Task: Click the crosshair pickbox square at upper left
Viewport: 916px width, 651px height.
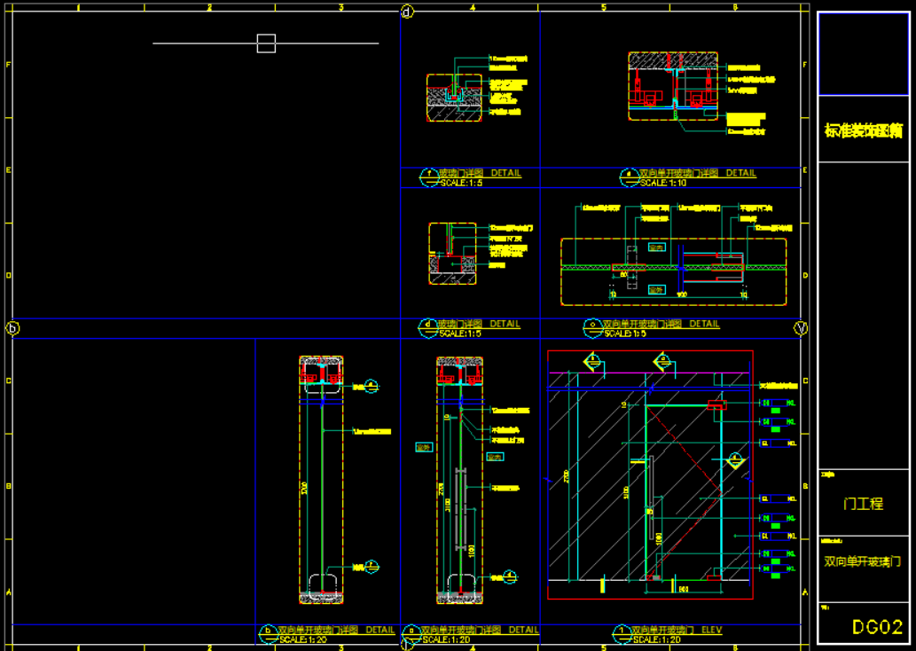Action: click(x=266, y=43)
